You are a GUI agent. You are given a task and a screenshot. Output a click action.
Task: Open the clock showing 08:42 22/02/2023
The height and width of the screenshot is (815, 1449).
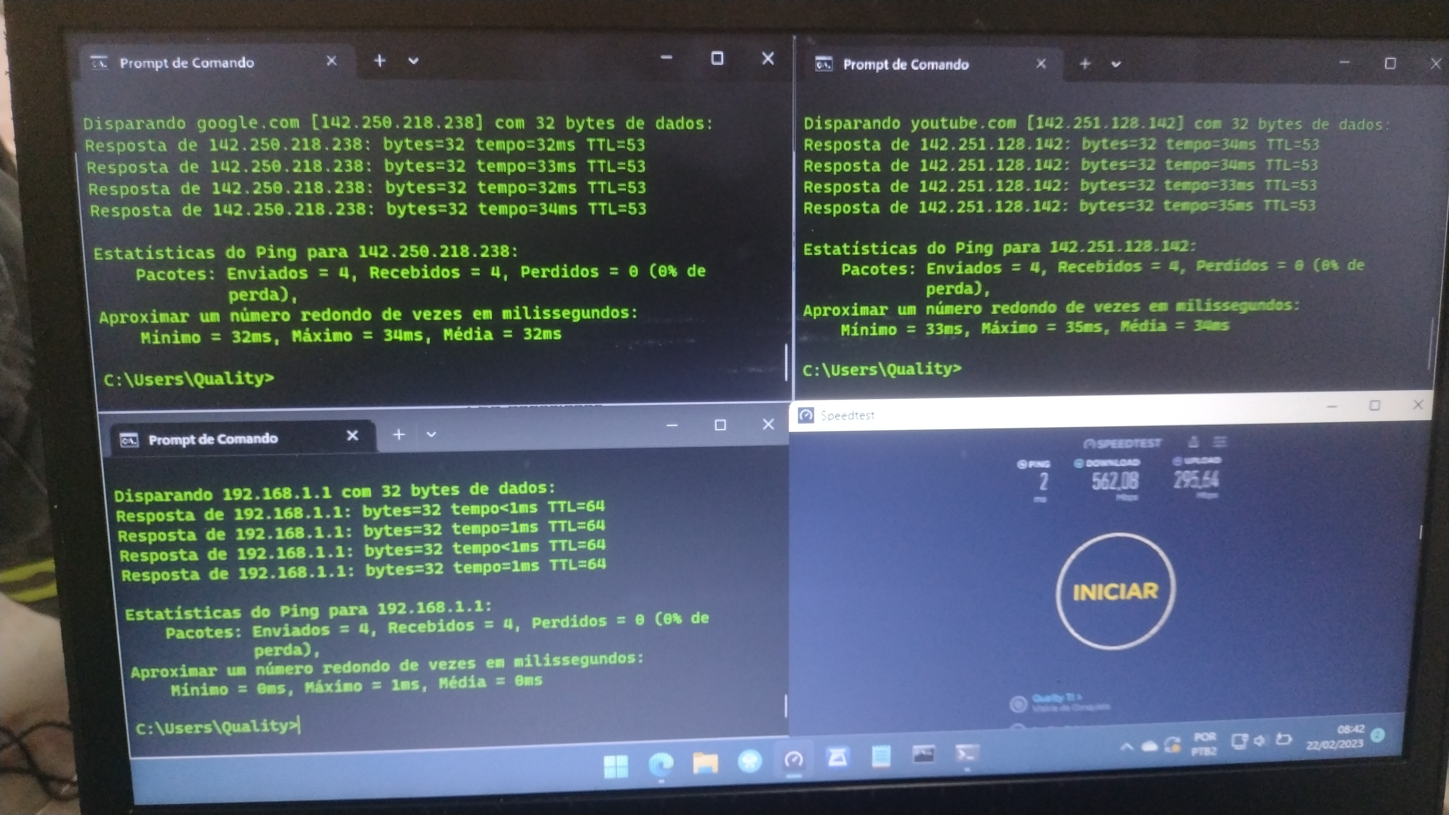[1335, 737]
